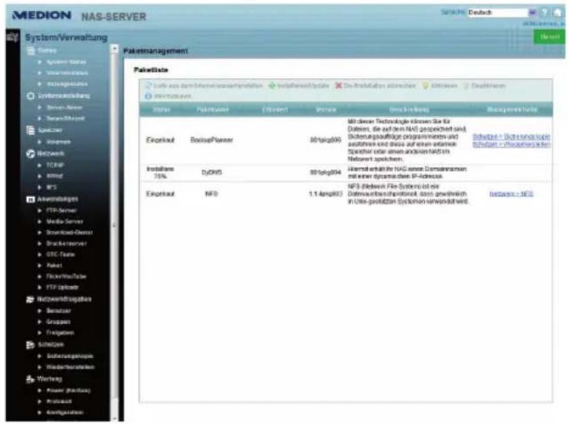Open the System Status page
This screenshot has height=424, width=568.
point(67,62)
